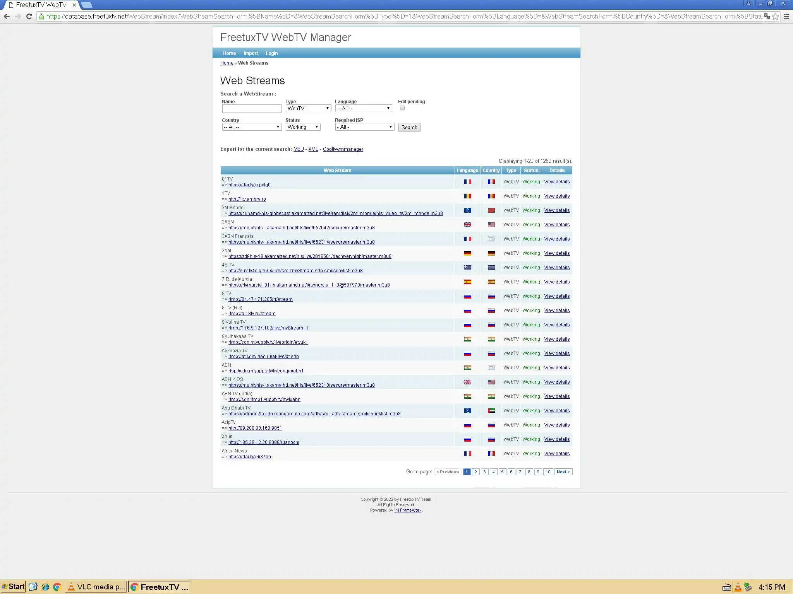Open the Chrome menu hamburger icon
793x594 pixels.
(786, 16)
